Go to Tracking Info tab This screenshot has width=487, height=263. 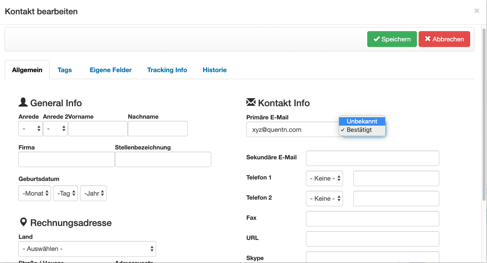(167, 70)
